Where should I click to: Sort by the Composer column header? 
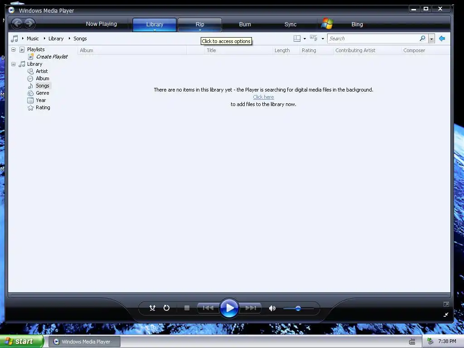pyautogui.click(x=425, y=50)
